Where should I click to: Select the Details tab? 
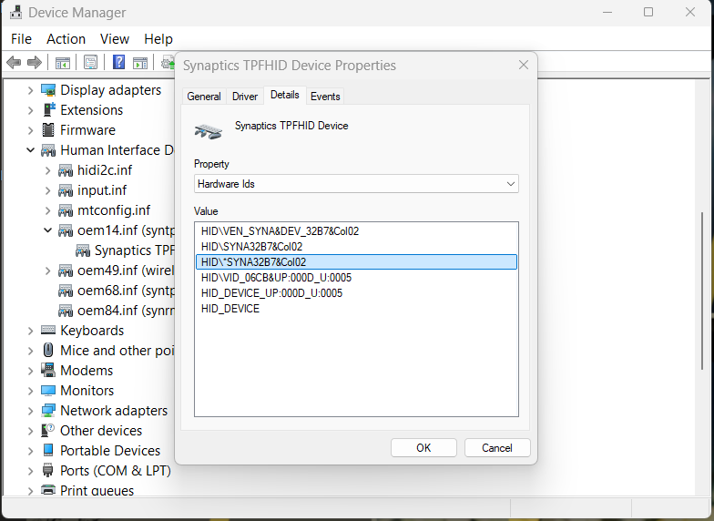click(x=284, y=95)
